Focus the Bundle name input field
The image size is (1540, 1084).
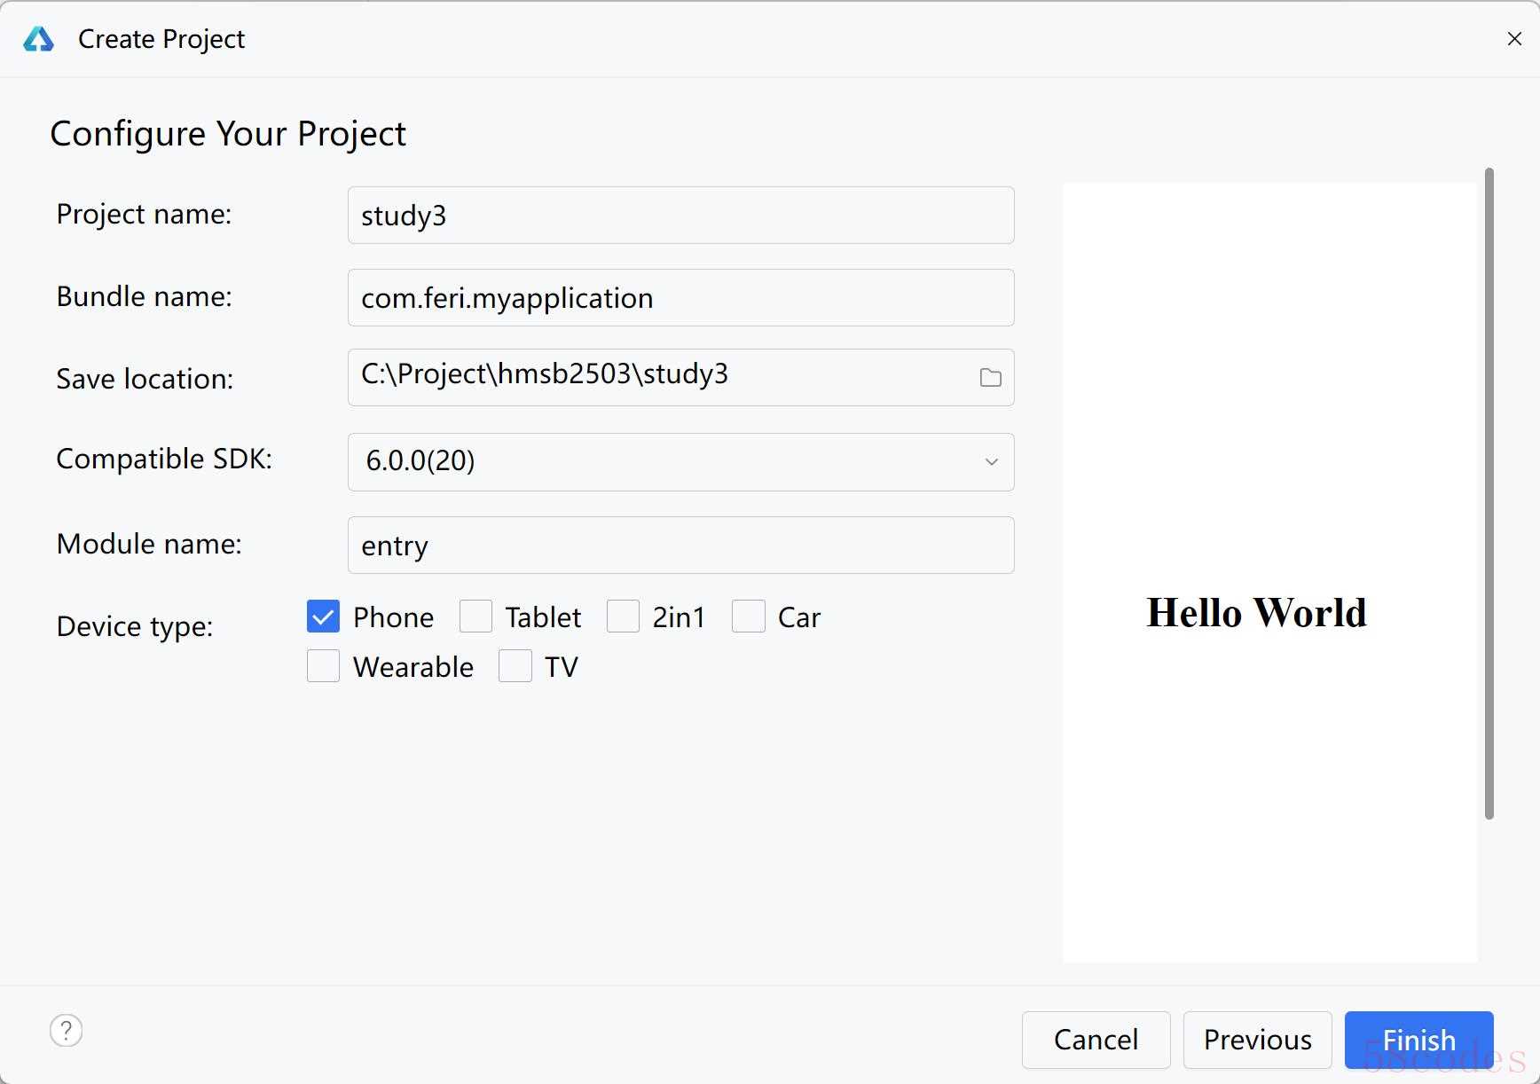(680, 298)
